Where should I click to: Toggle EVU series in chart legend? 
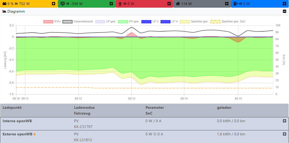[48, 21]
